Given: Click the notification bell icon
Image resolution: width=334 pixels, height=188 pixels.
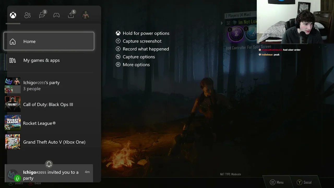Looking at the screenshot, I should (49, 164).
